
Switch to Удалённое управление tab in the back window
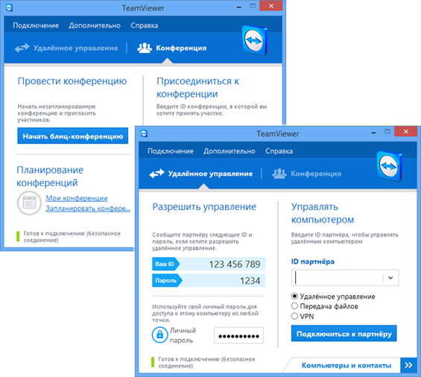[66, 48]
